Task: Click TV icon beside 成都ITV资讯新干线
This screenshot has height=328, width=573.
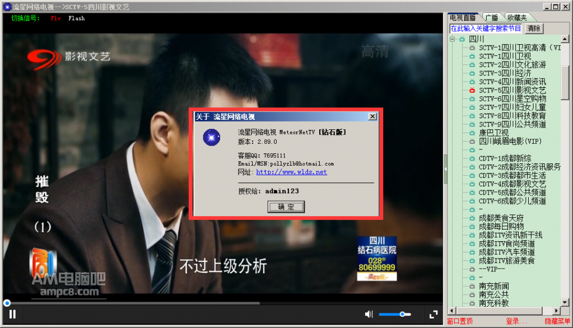Action: click(472, 235)
